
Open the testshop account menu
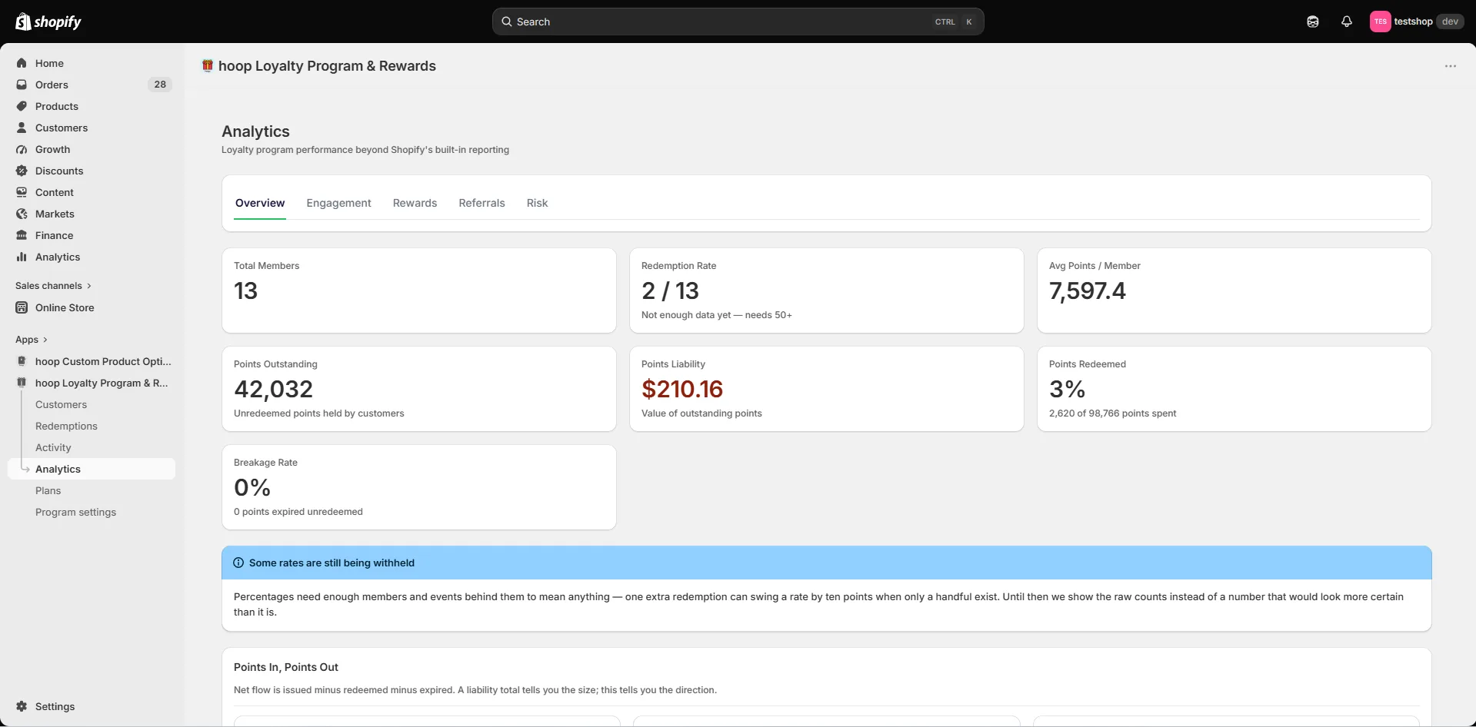1417,22
